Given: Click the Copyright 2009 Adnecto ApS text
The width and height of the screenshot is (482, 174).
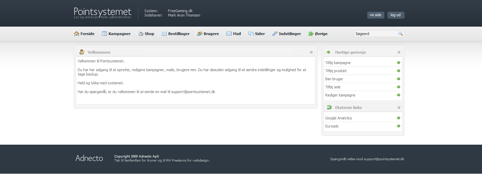Looking at the screenshot, I should click(137, 156).
